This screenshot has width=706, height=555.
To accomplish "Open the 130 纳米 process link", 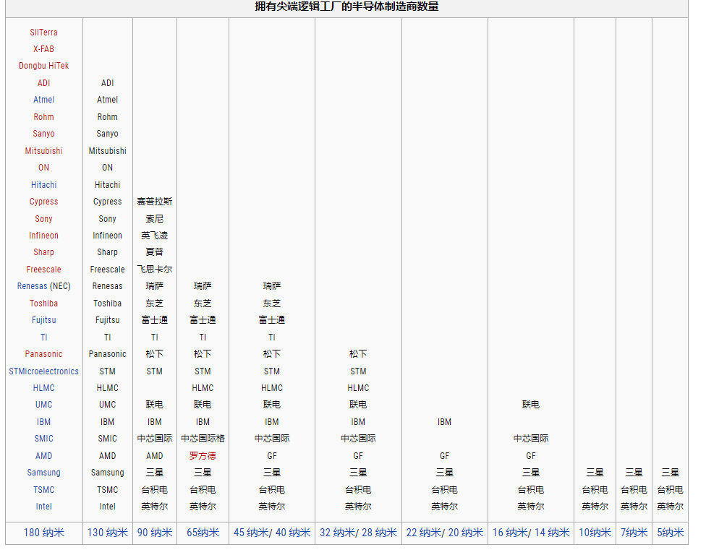I will 108,533.
